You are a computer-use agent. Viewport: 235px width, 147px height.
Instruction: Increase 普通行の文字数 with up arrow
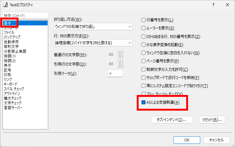click(x=120, y=53)
